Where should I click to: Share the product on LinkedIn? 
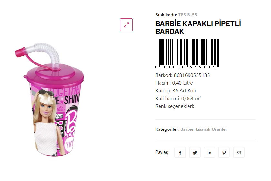click(x=209, y=153)
